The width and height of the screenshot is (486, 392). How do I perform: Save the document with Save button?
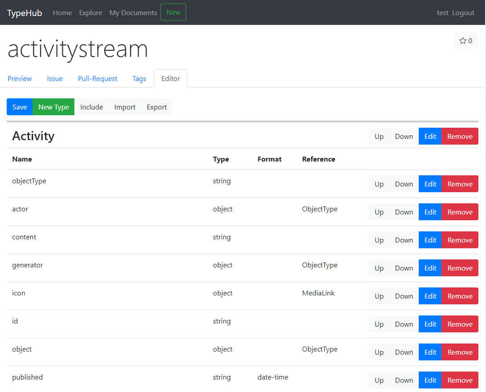coord(20,107)
